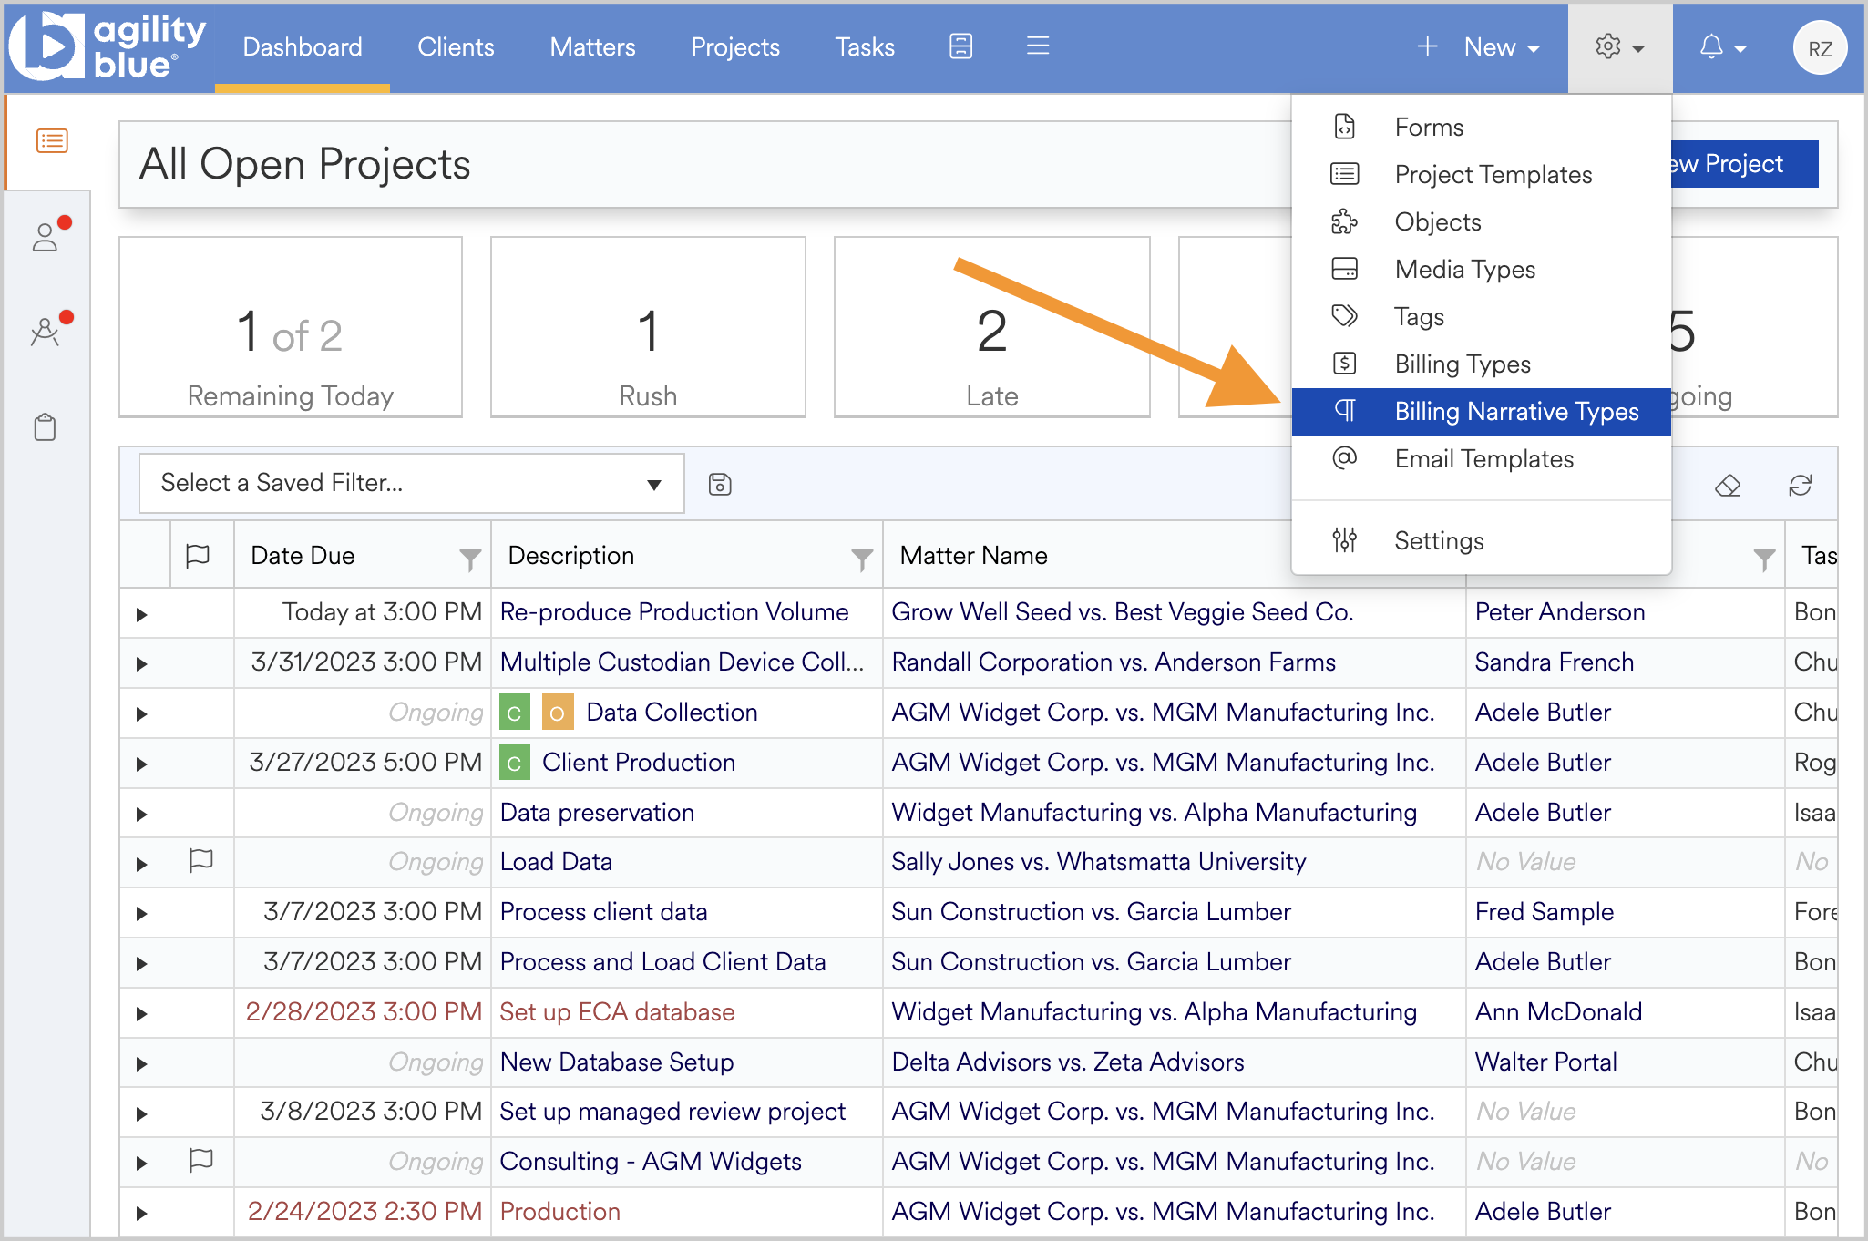Clear filters with the eraser icon
This screenshot has width=1868, height=1241.
coord(1728,486)
